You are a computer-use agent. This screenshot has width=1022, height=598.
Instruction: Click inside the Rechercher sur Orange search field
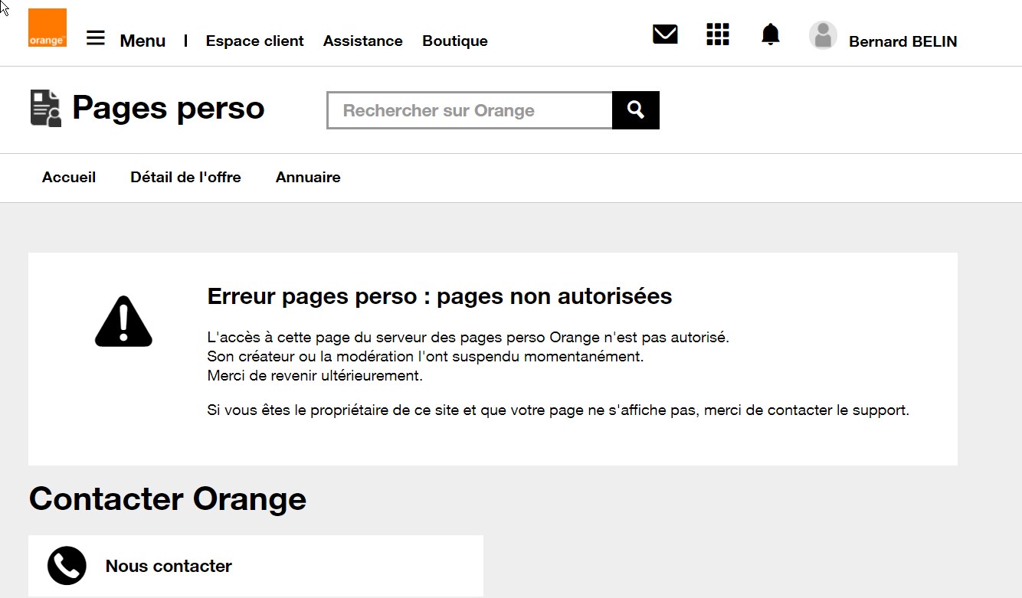click(469, 109)
